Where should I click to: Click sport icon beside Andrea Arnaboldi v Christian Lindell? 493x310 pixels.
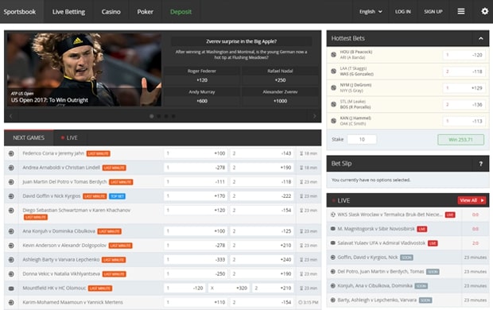[11, 168]
